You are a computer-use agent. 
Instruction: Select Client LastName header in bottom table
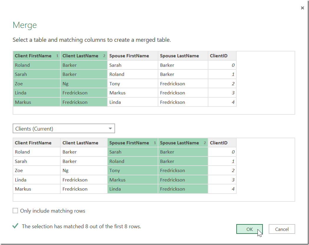(84, 143)
